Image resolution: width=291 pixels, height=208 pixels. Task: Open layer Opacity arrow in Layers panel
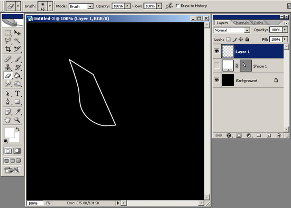(x=285, y=30)
